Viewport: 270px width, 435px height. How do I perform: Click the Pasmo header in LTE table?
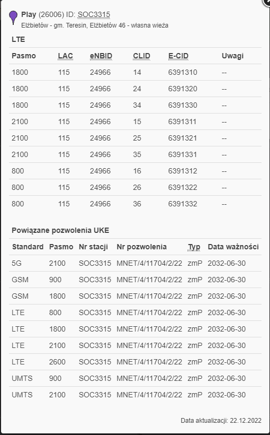click(23, 56)
